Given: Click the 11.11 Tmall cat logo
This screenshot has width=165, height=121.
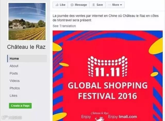Looking at the screenshot, I should (108, 66).
